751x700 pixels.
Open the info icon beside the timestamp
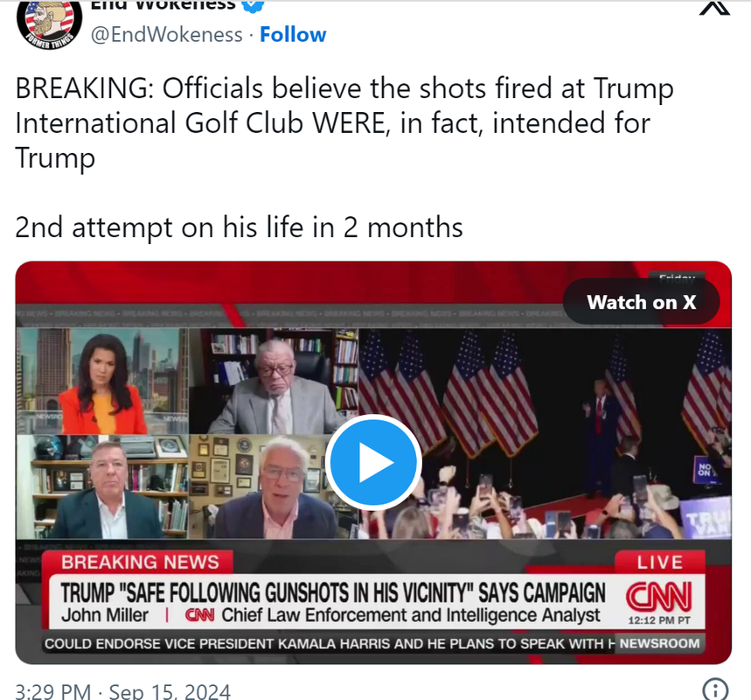click(x=715, y=689)
